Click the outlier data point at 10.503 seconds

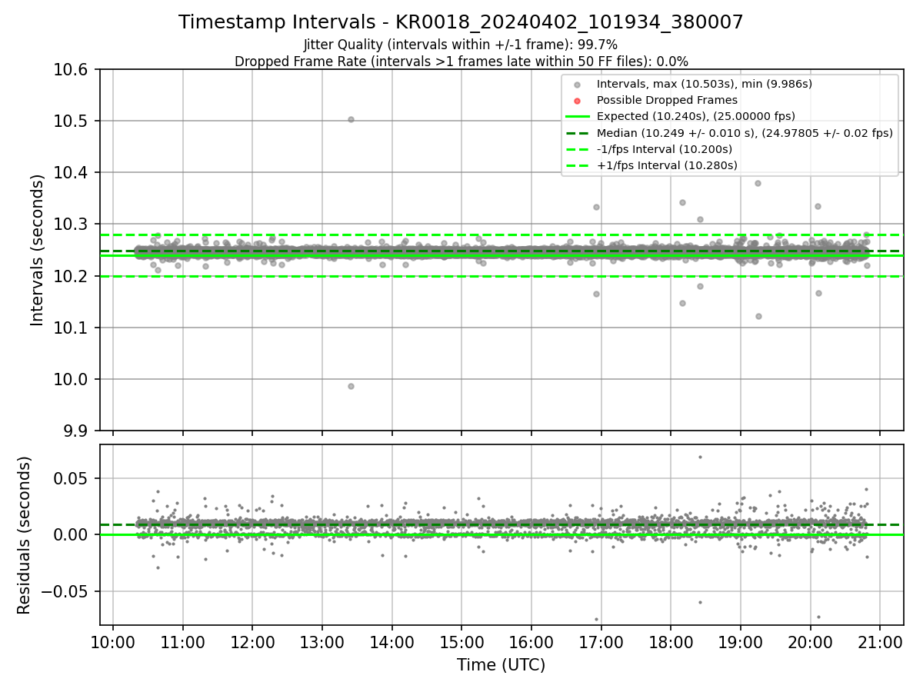click(351, 119)
